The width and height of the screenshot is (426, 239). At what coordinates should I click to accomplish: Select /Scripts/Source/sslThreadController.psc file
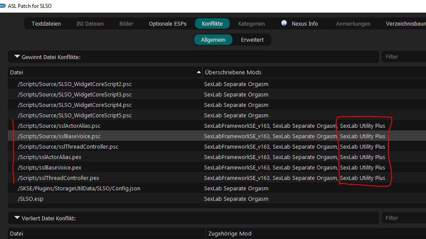click(68, 146)
